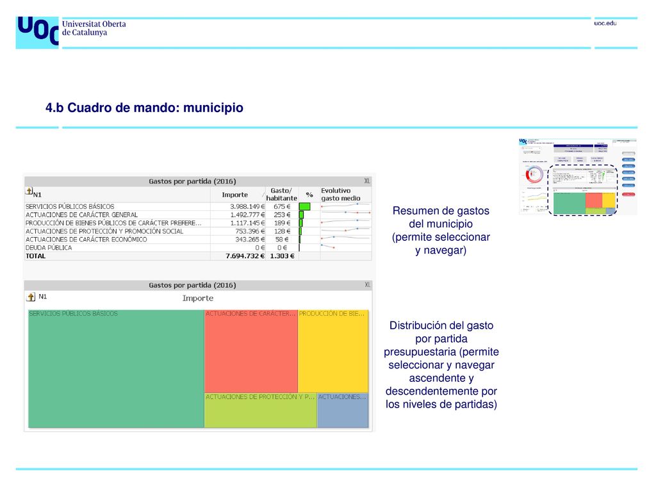Select the SERVICIOS PÚBLICOS BÁSICOS table row
656x492 pixels.
197,207
